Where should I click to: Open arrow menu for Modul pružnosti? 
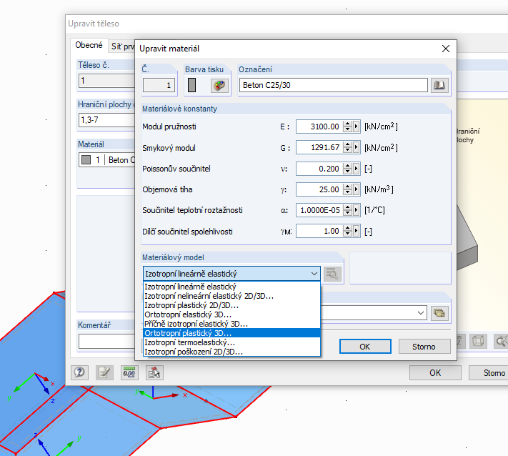point(356,127)
